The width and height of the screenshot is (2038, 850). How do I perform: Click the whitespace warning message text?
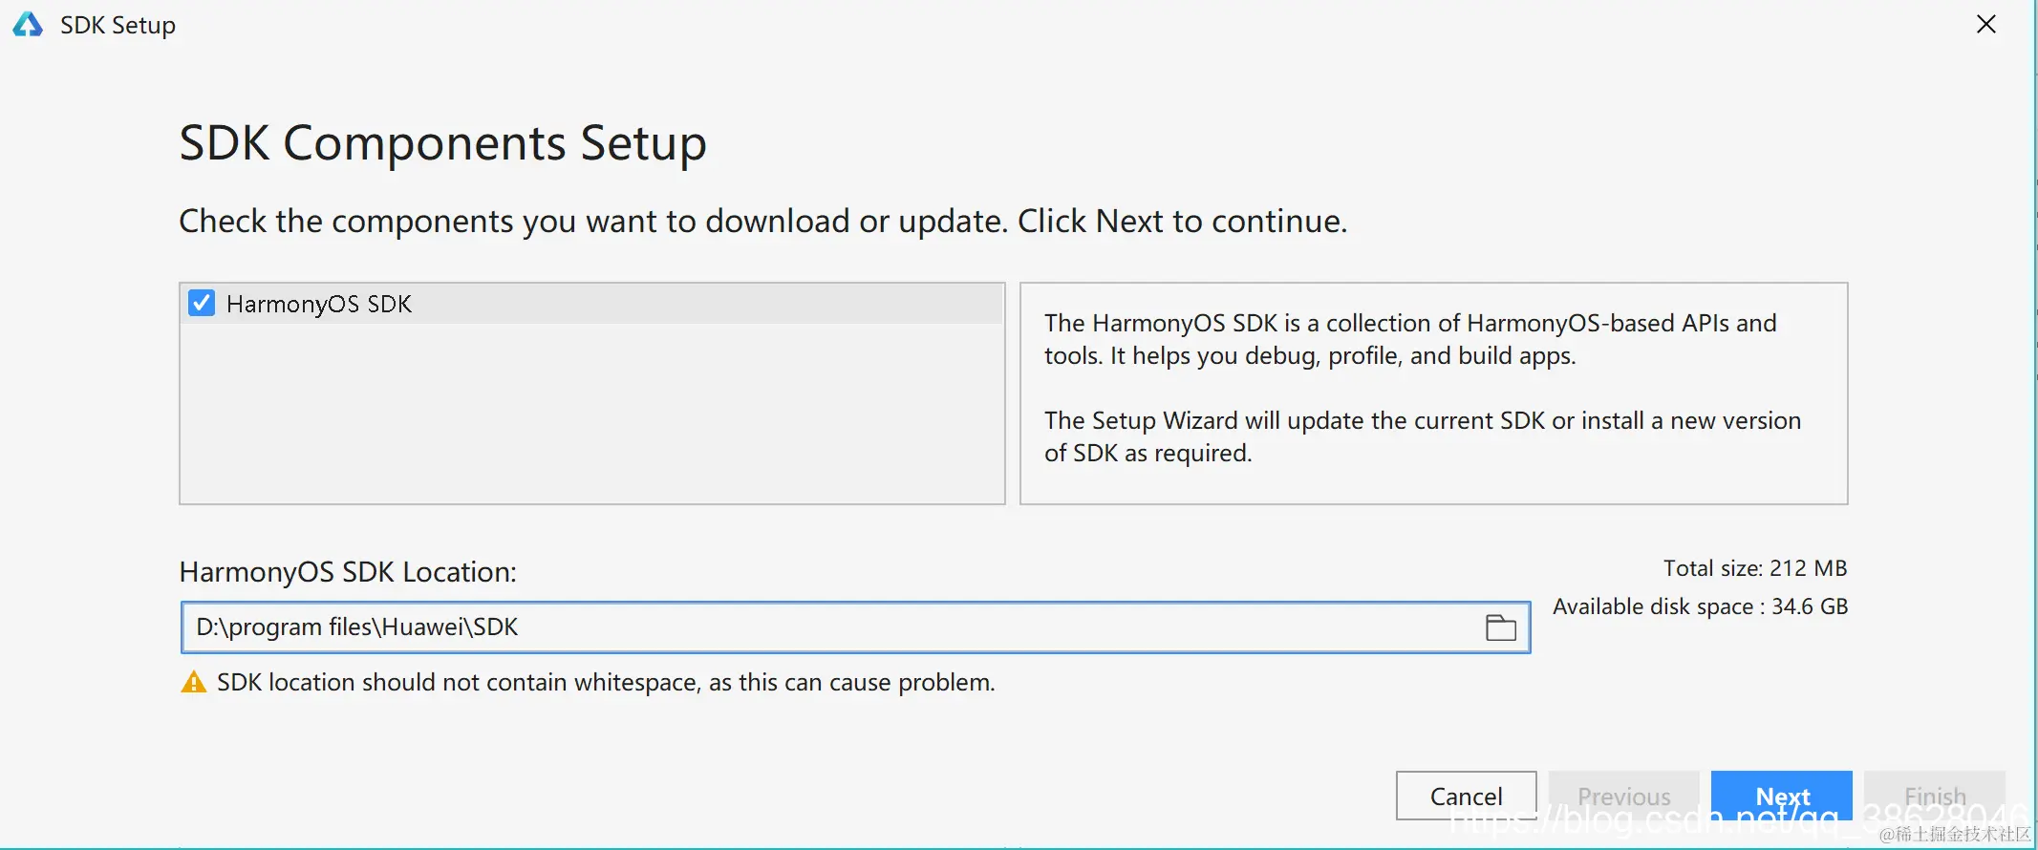point(606,682)
